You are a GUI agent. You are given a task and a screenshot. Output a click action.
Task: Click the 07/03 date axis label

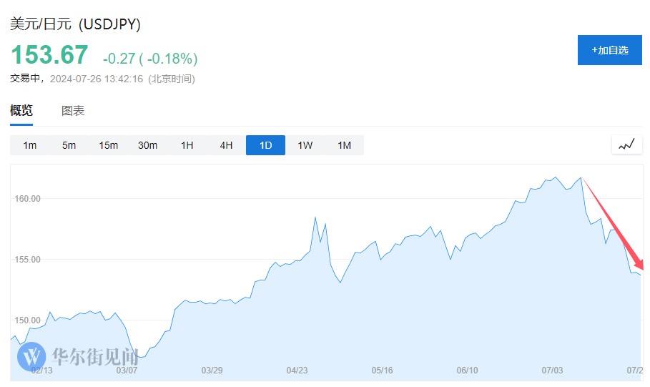tap(553, 370)
